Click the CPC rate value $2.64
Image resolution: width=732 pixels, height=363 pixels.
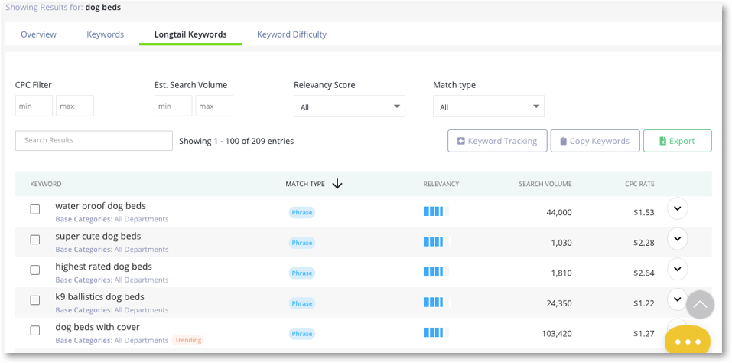644,273
